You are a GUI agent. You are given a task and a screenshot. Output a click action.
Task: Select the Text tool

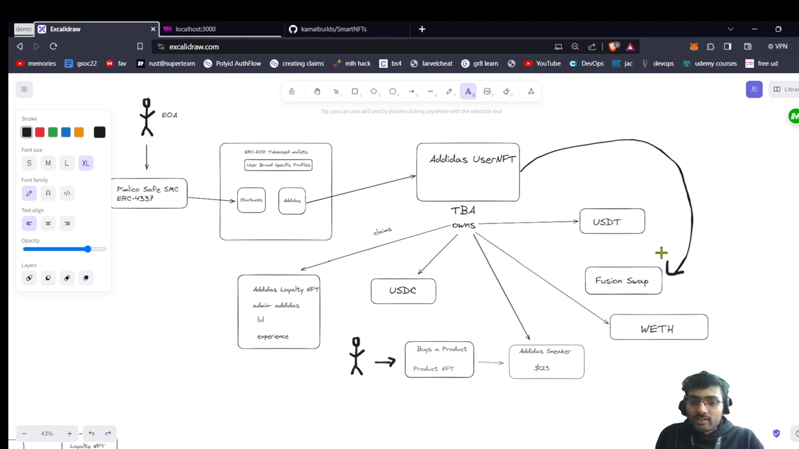pos(468,92)
